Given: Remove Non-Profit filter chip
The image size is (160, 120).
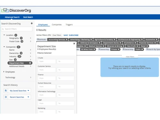Looking at the screenshot, I should click(x=137, y=46).
